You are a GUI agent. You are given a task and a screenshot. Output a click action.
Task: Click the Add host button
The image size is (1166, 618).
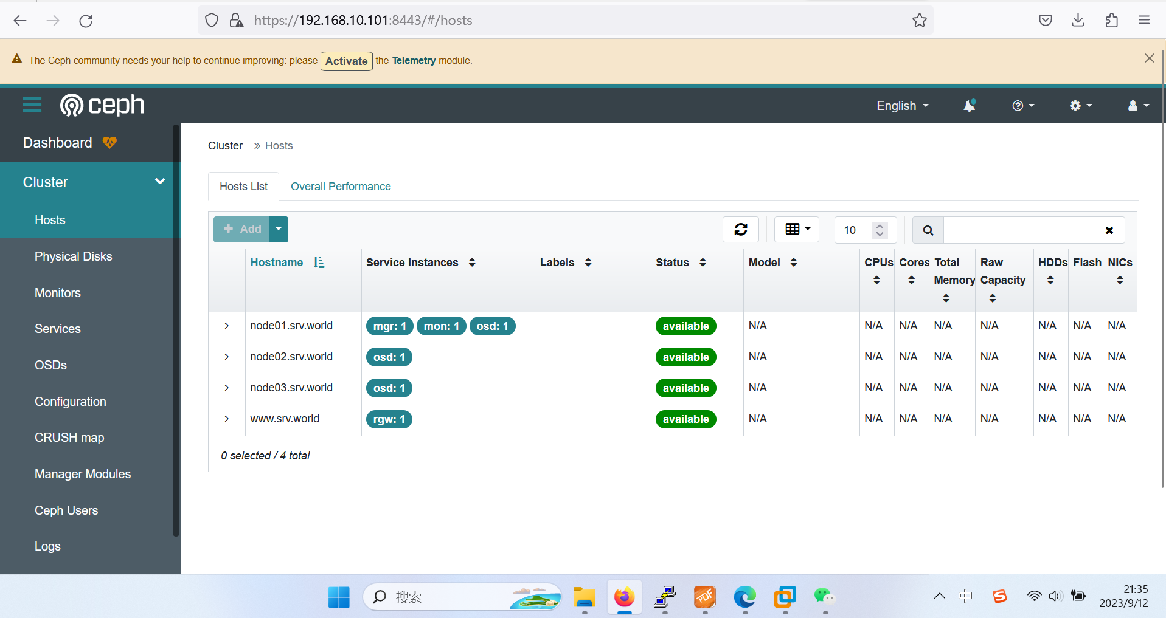(241, 229)
